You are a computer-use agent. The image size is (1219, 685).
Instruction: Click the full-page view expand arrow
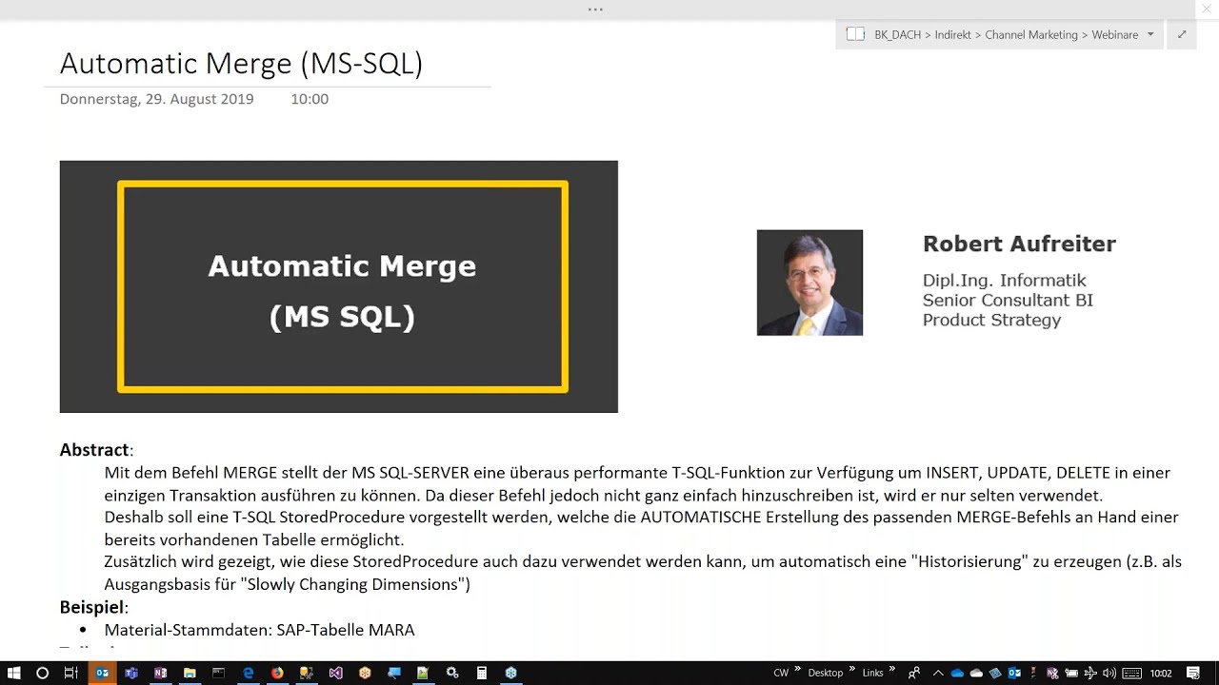(1182, 34)
